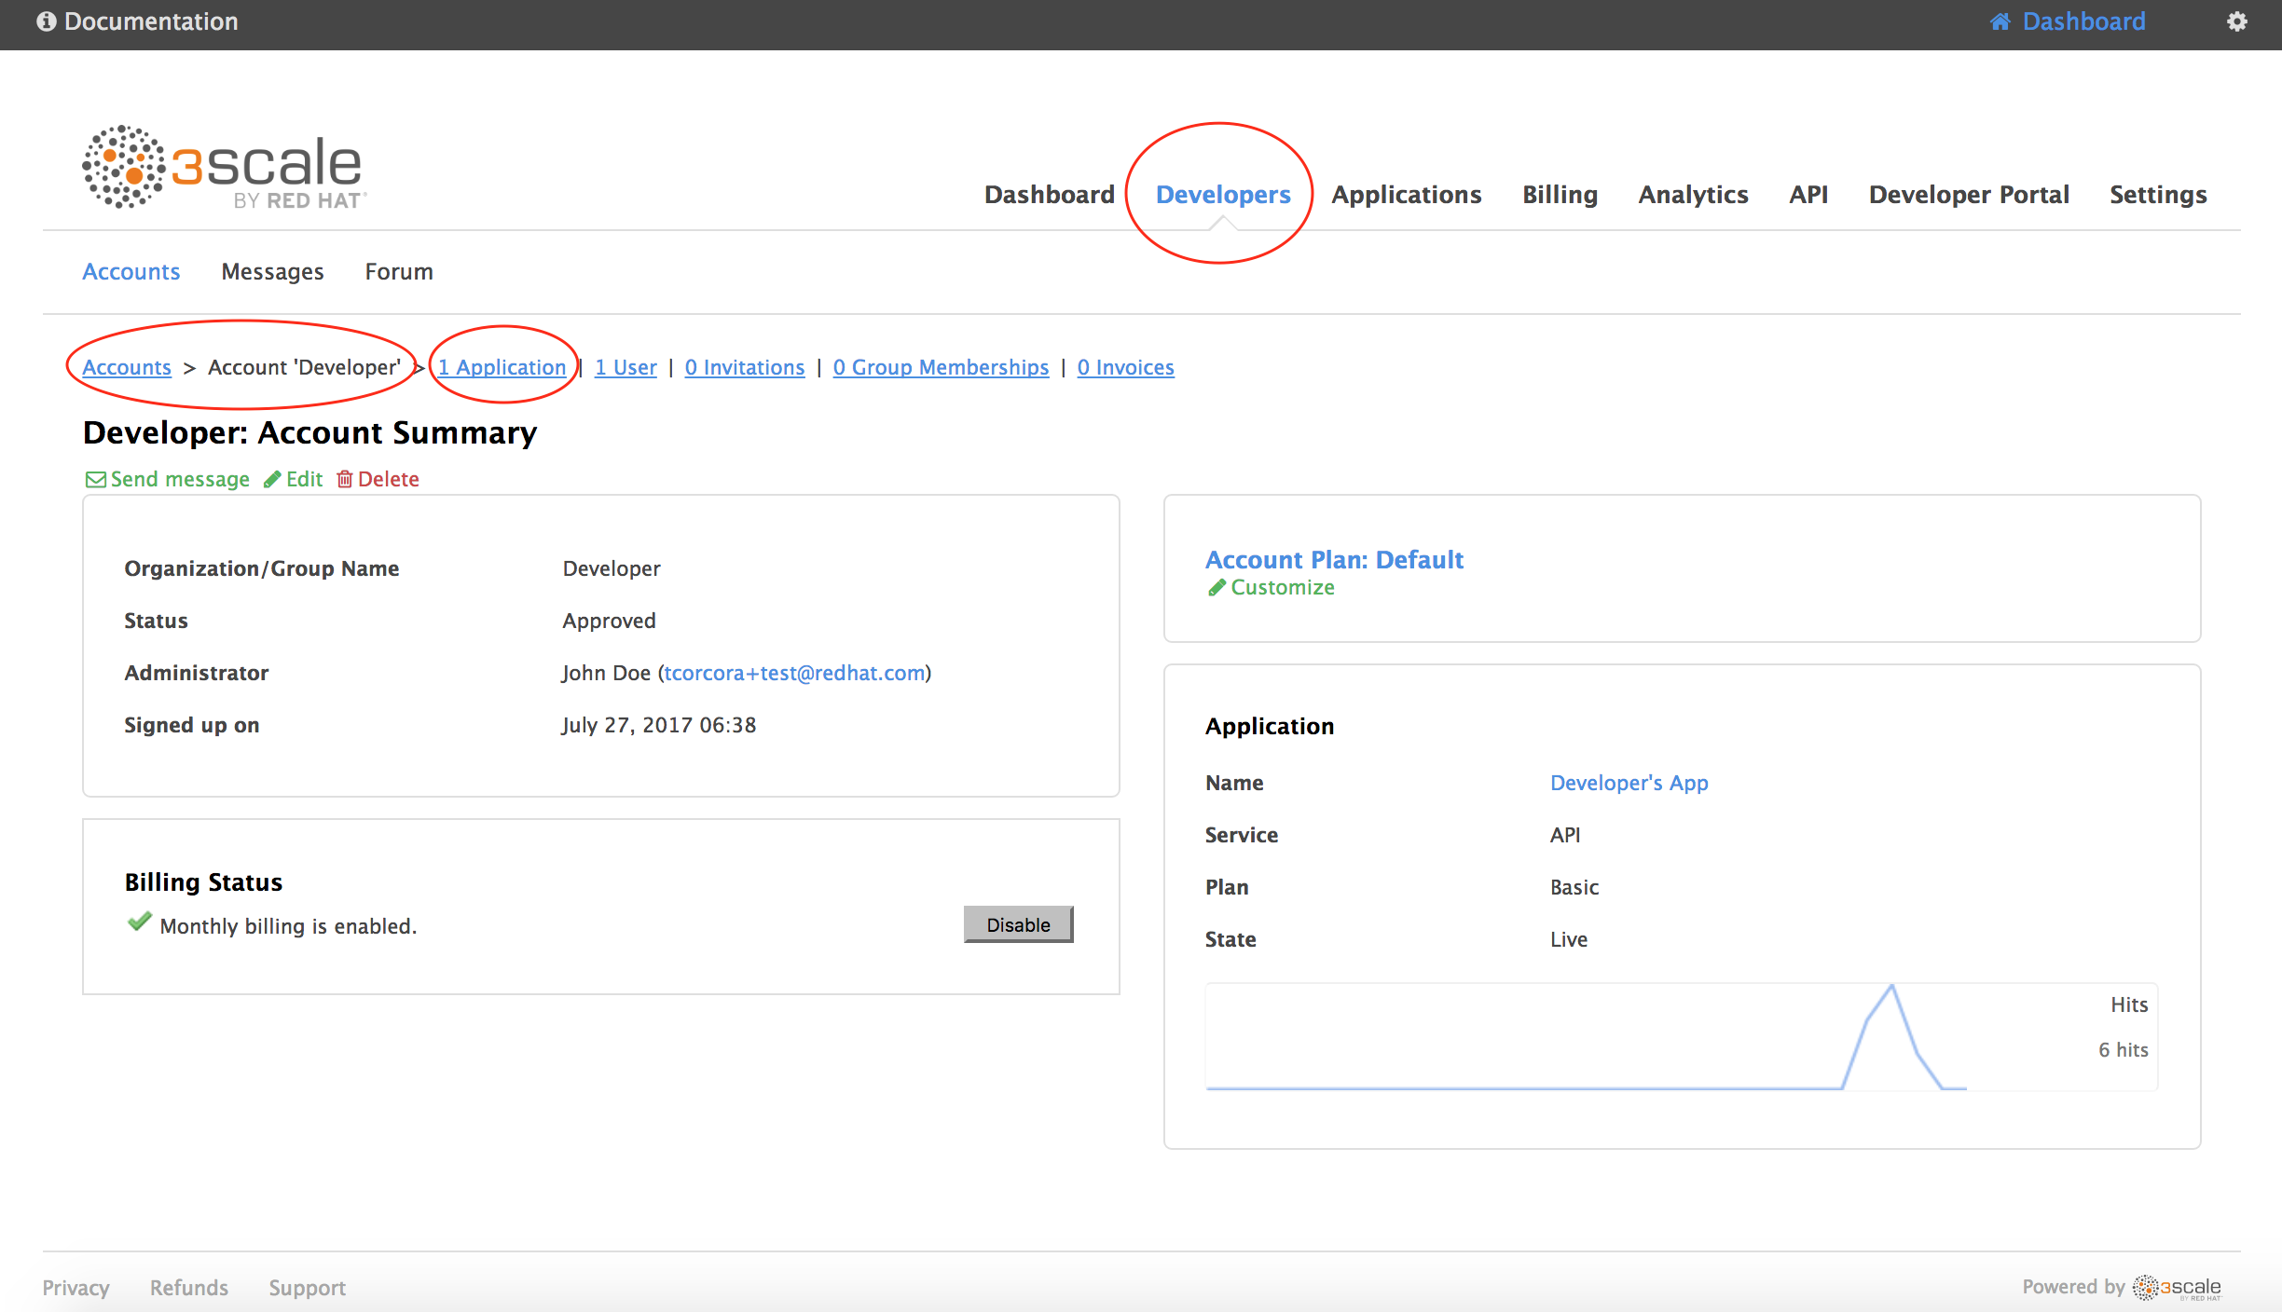Image resolution: width=2282 pixels, height=1312 pixels.
Task: Click the Delete trash icon
Action: tap(345, 480)
